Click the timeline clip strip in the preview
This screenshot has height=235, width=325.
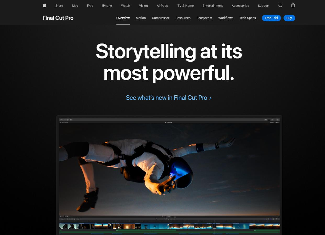[169, 226]
